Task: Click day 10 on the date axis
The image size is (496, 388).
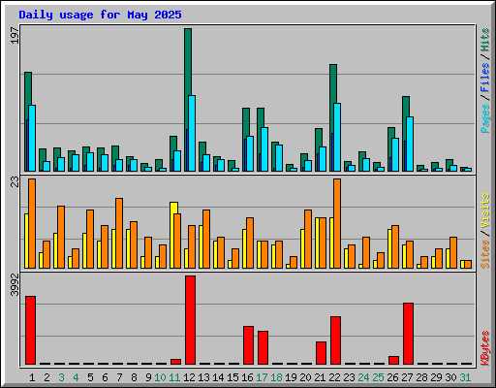Action: [x=160, y=377]
